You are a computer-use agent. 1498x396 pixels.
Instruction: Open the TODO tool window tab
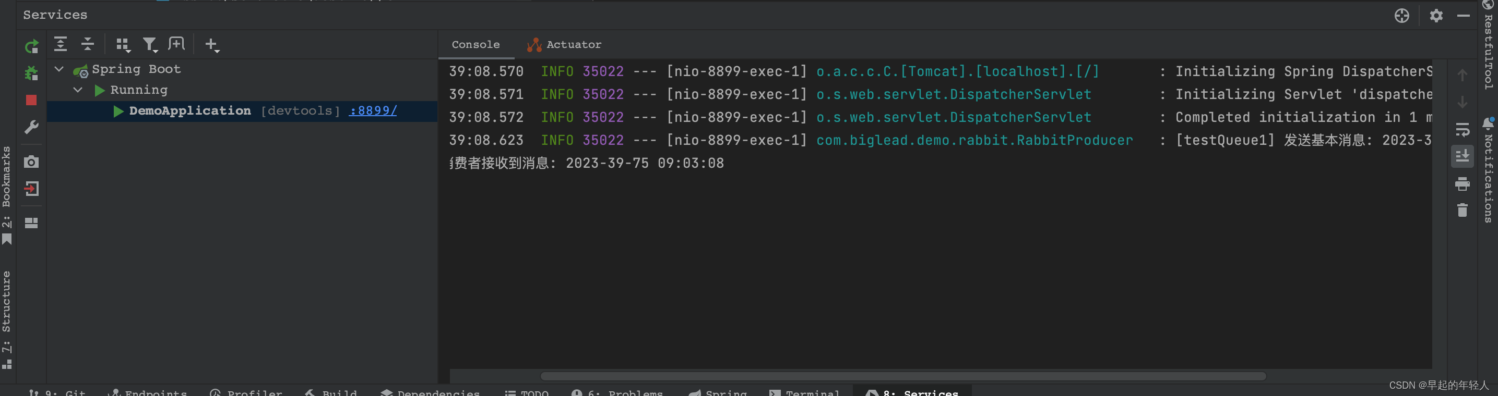(x=527, y=392)
